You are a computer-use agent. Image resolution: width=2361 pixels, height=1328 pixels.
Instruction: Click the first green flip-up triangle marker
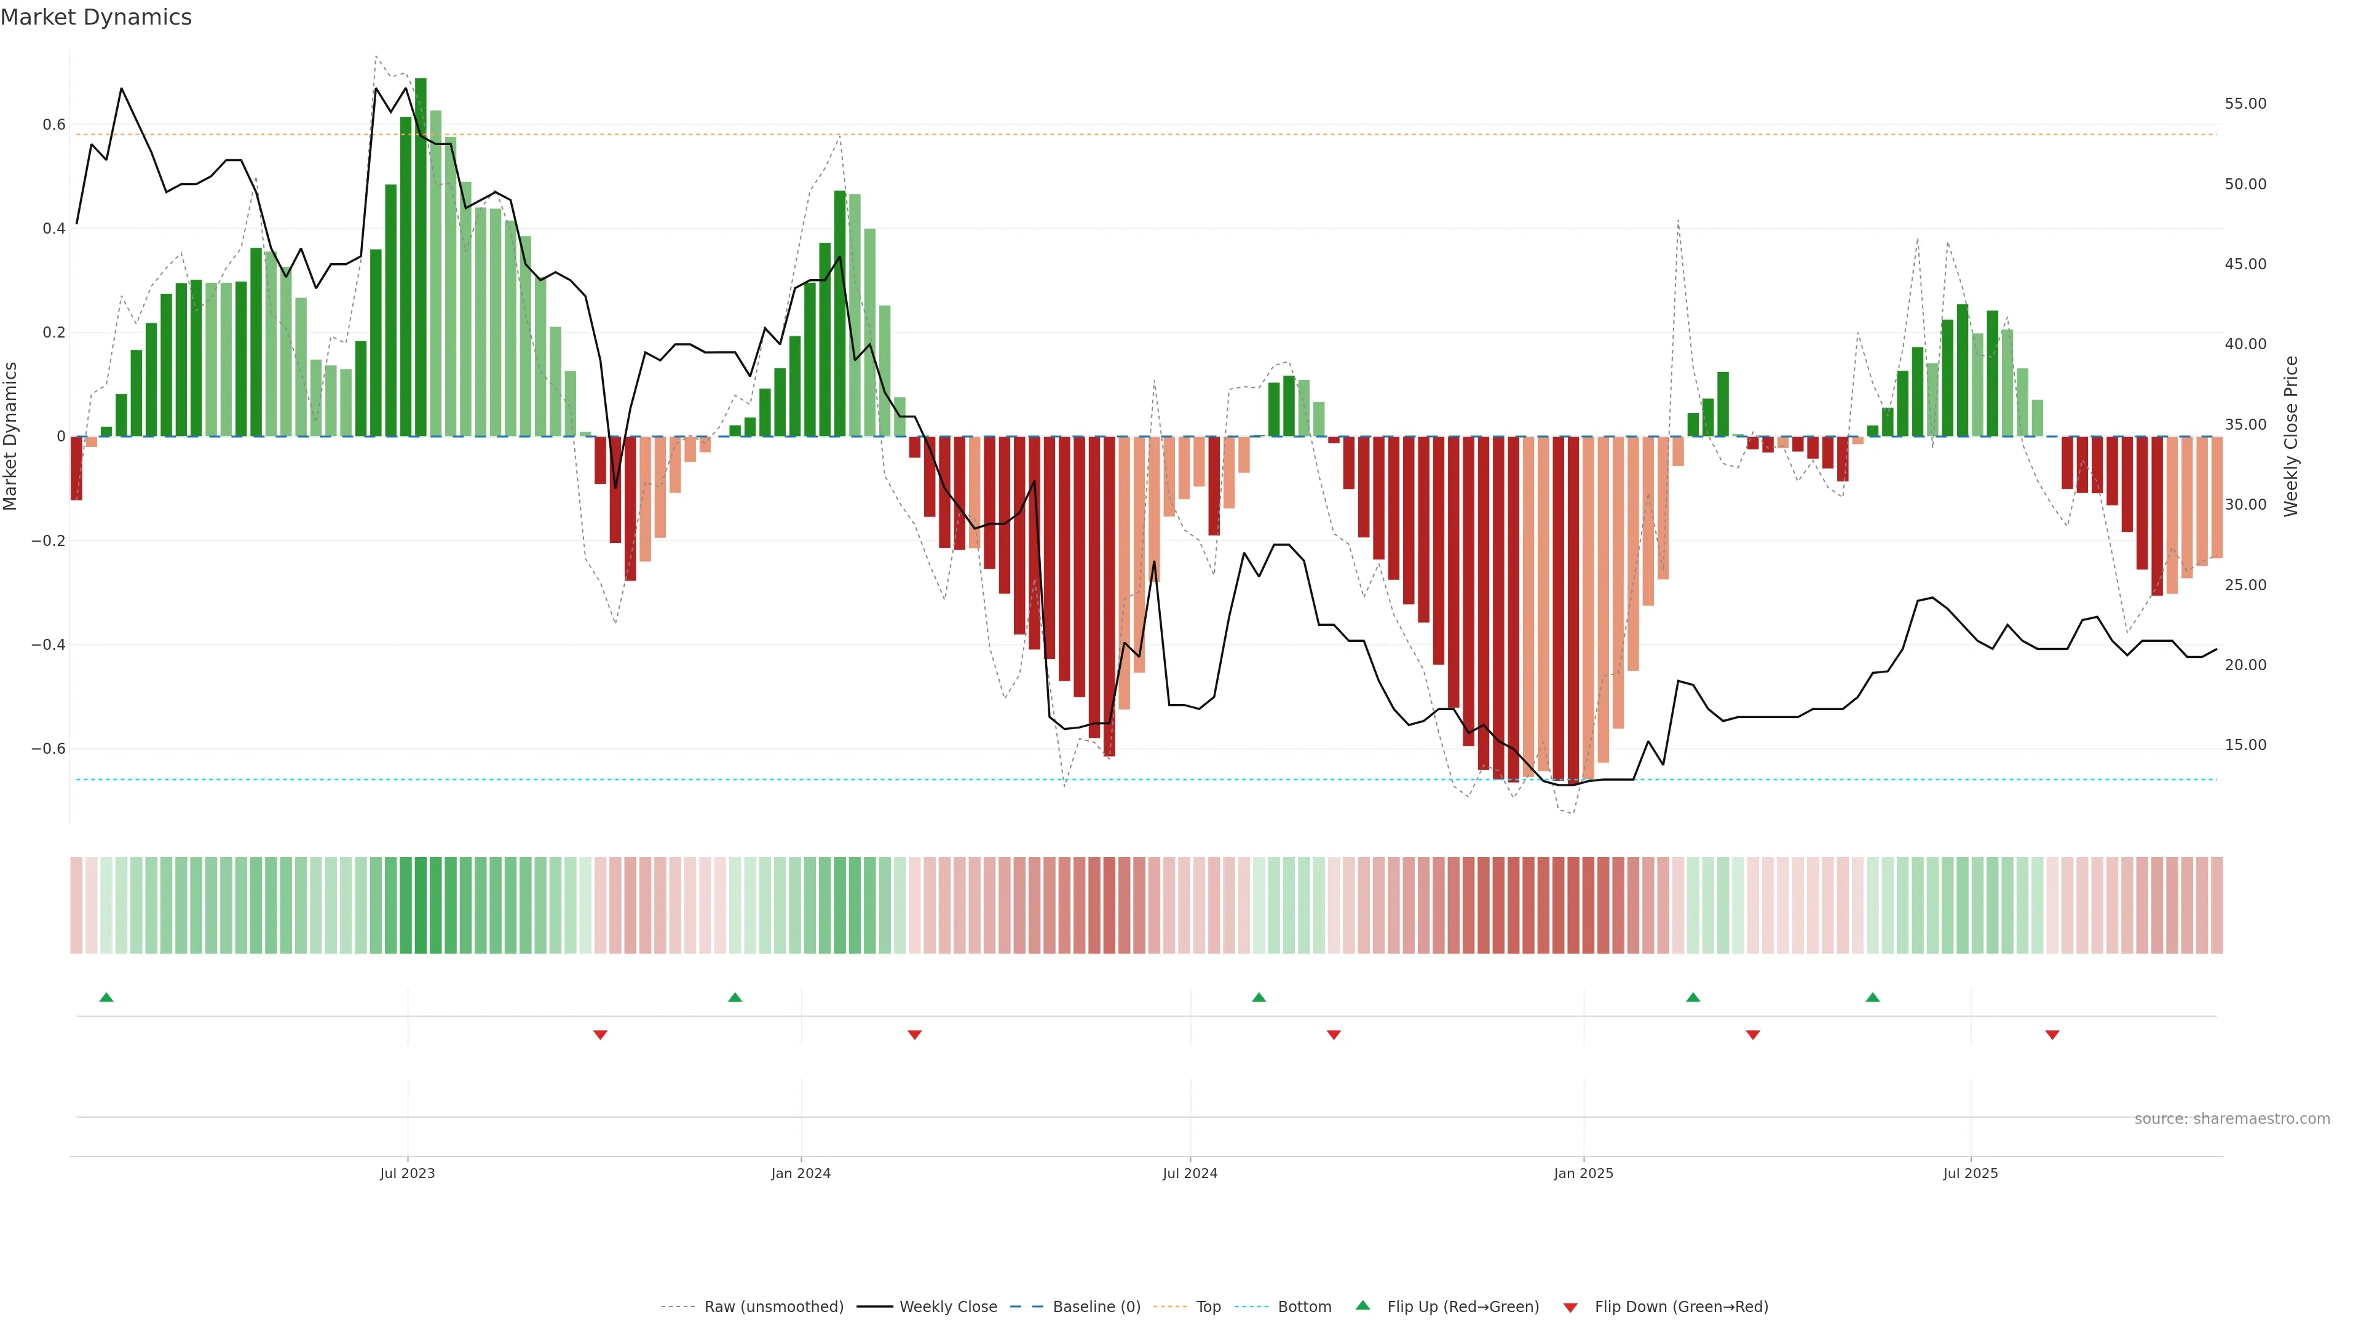pos(106,997)
